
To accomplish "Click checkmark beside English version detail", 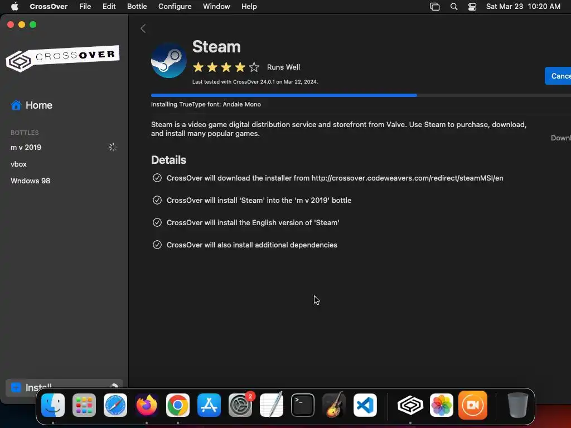I will pyautogui.click(x=157, y=222).
